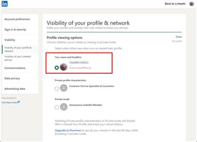197x142 pixels.
Task: Click the external link icon beside Visit Help Center
Action: pos(19,102)
